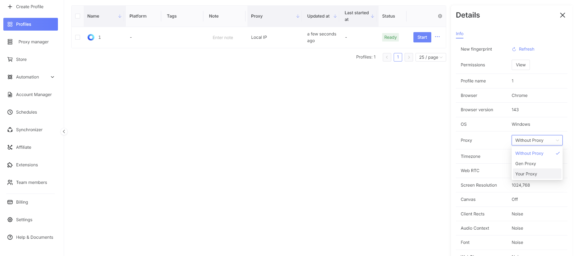Screen dimensions: 579x256
Task: Open the 25 / page size dropdown
Action: pyautogui.click(x=430, y=57)
